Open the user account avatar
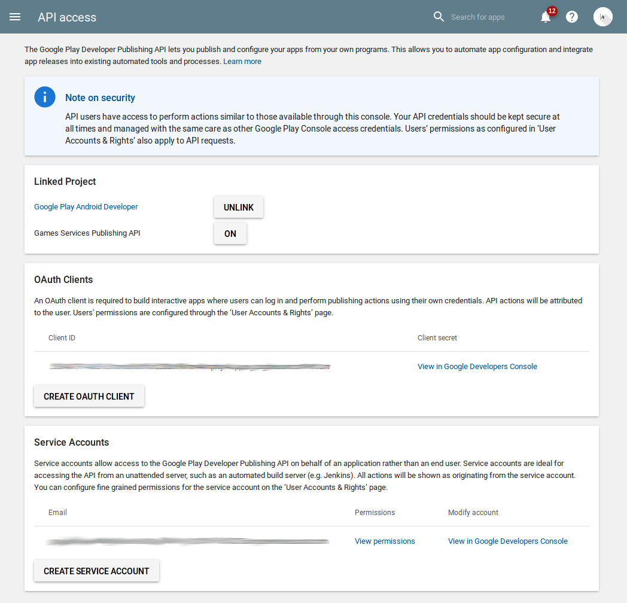The width and height of the screenshot is (627, 603). point(602,17)
